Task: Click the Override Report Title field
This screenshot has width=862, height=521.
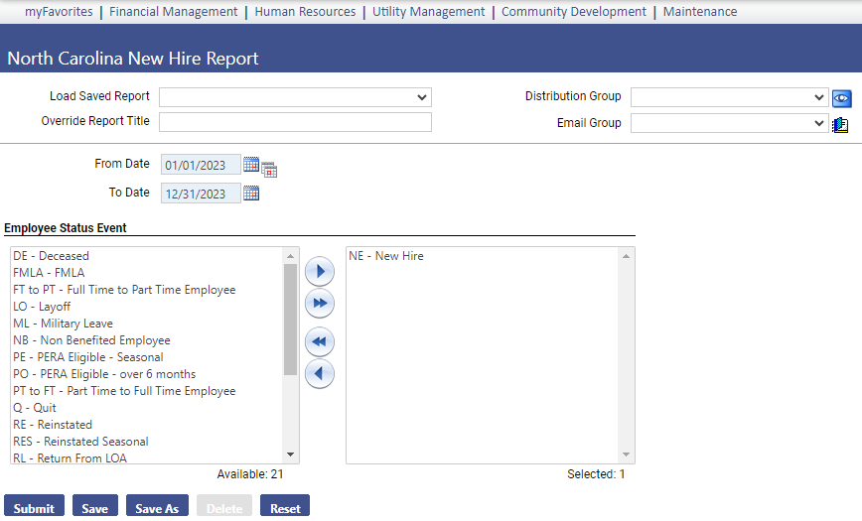Action: (295, 122)
